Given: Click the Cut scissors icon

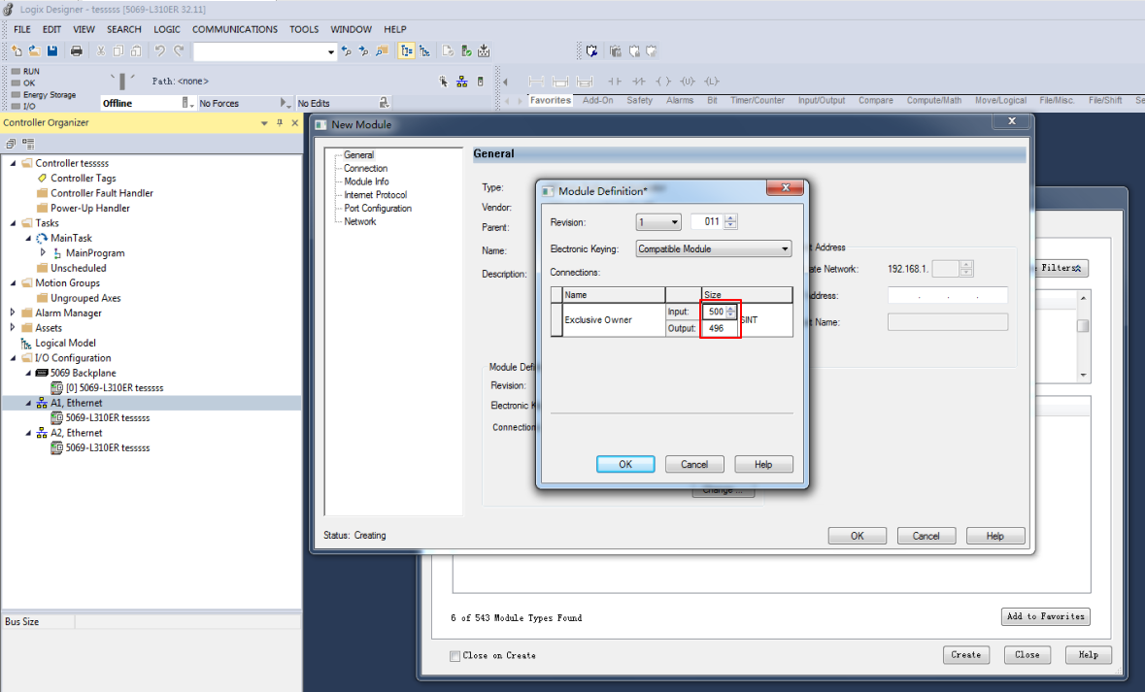Looking at the screenshot, I should pos(101,51).
